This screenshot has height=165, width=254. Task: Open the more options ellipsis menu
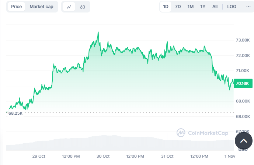[248, 7]
